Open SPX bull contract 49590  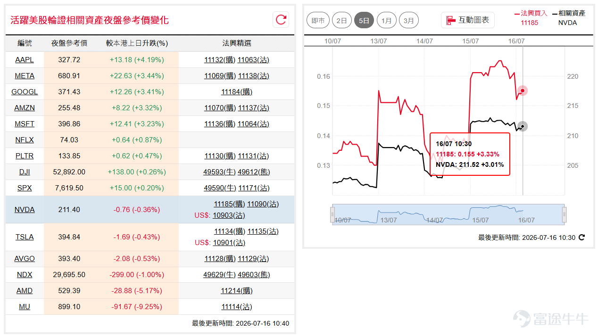point(220,188)
